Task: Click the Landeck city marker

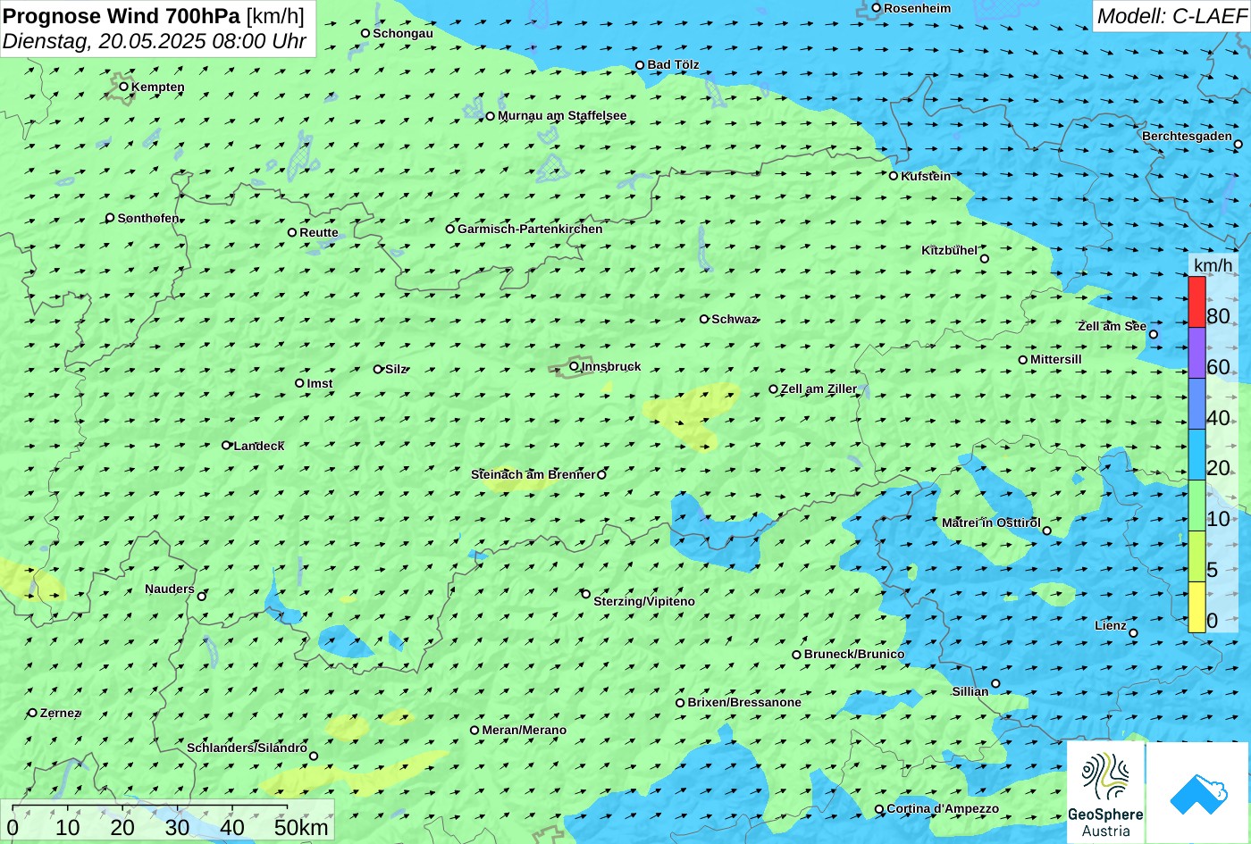Action: point(226,445)
